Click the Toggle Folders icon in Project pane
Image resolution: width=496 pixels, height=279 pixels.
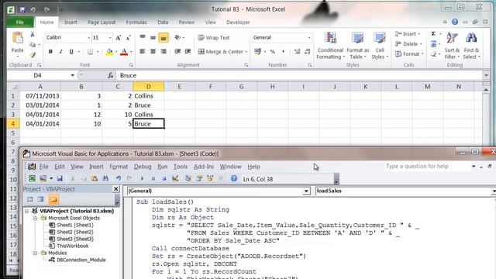(53, 200)
